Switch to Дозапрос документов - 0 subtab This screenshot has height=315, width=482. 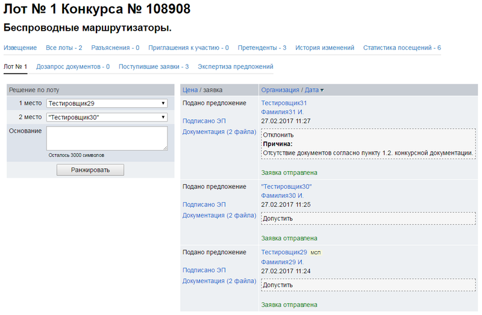(73, 66)
